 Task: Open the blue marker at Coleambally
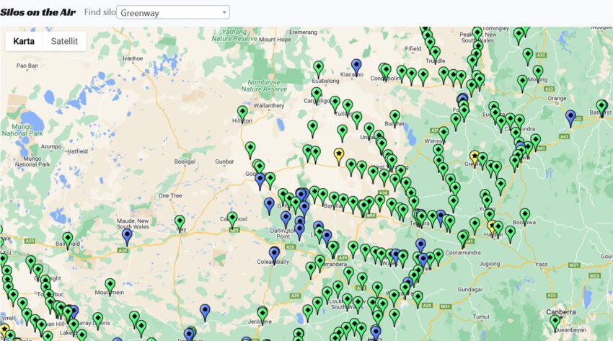274,254
